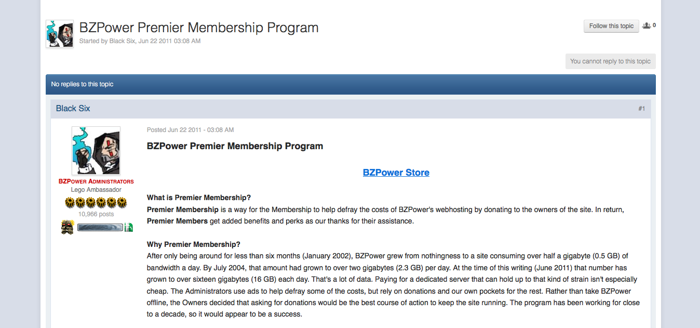Click the 'Posted Jun 22 2011' timestamp
This screenshot has width=700, height=328.
point(190,130)
